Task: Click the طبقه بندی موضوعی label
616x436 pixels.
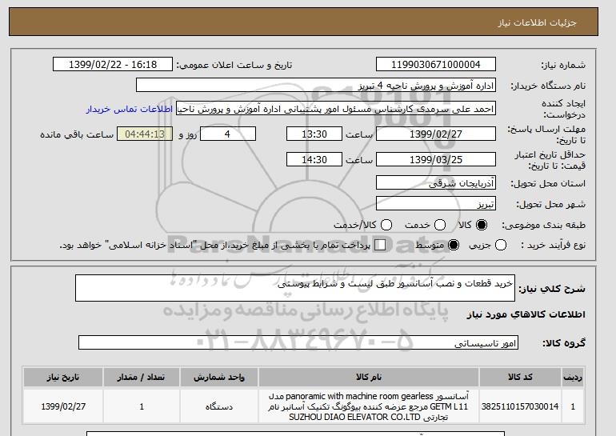Action: [x=543, y=225]
